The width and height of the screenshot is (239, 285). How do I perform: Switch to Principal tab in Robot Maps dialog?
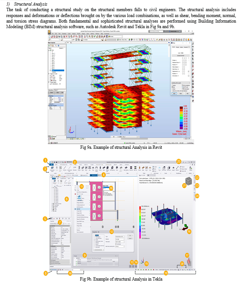tap(177, 47)
